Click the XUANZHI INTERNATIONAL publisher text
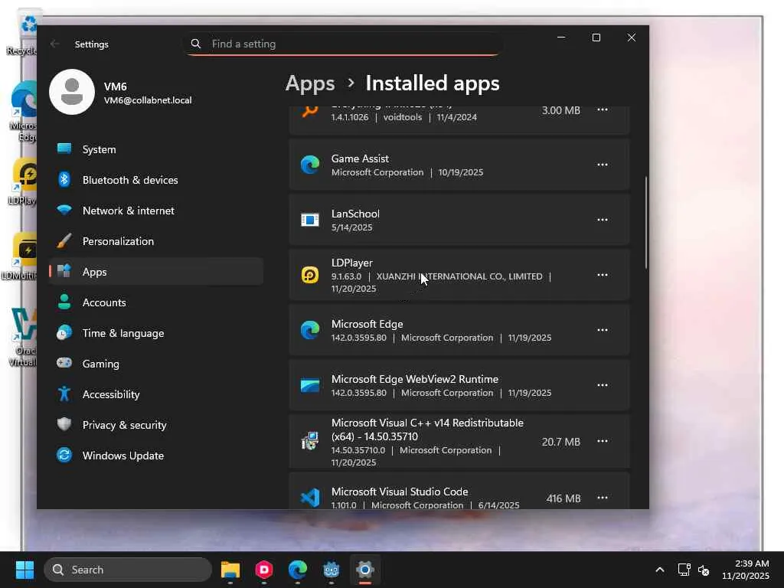784x588 pixels. point(459,276)
